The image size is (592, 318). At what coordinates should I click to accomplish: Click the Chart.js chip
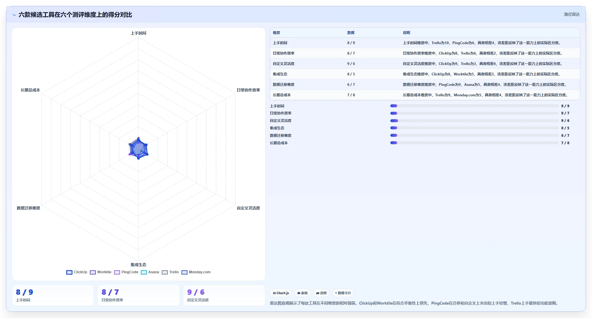tap(281, 293)
